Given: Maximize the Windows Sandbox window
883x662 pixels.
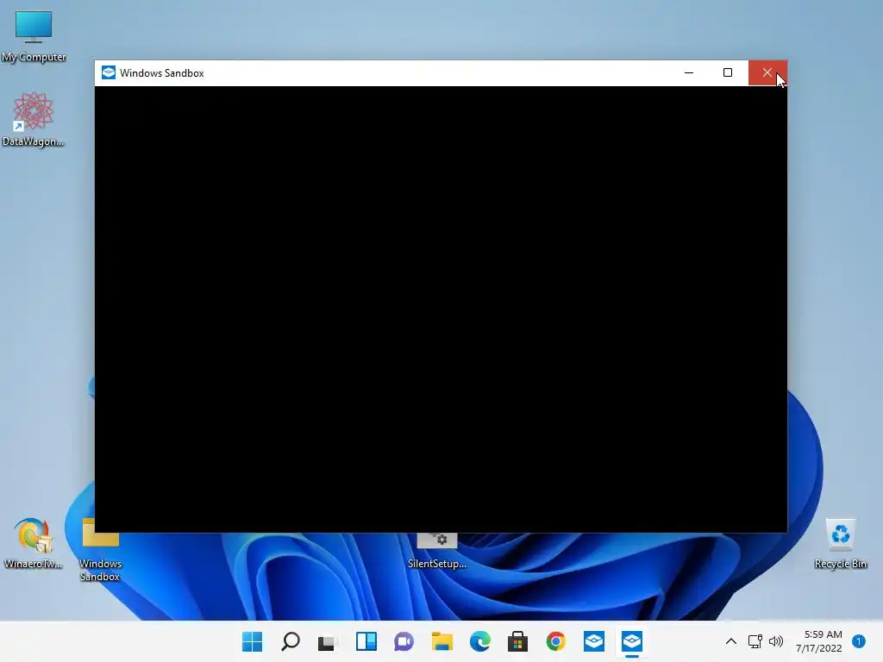Looking at the screenshot, I should point(728,72).
